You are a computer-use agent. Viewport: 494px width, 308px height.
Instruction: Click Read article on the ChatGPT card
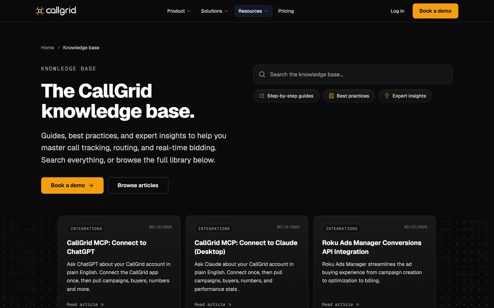tap(85, 305)
